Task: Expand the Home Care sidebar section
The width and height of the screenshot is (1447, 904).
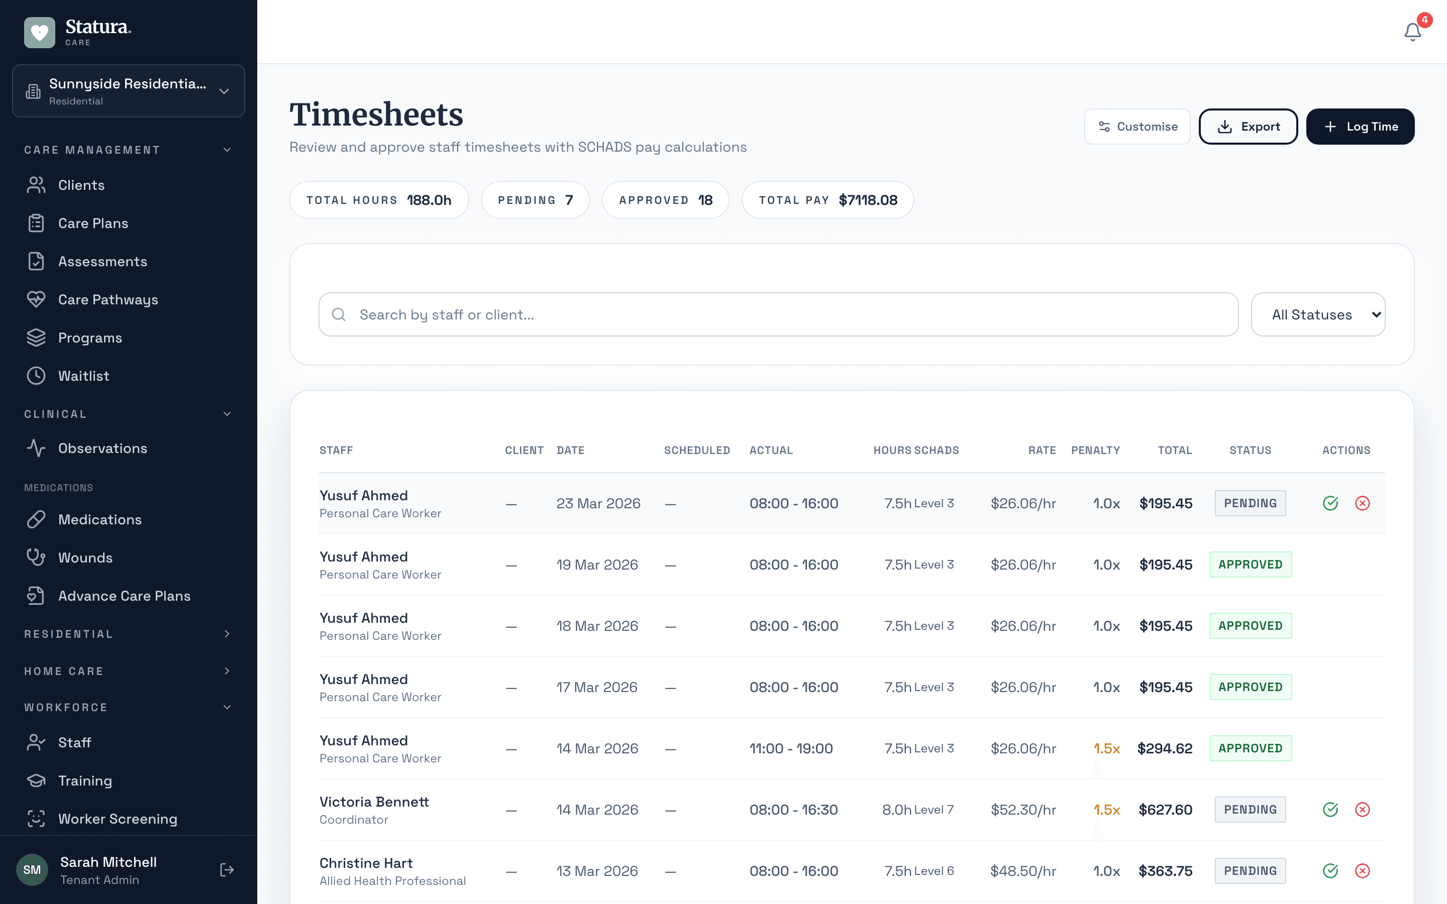Action: click(x=128, y=671)
